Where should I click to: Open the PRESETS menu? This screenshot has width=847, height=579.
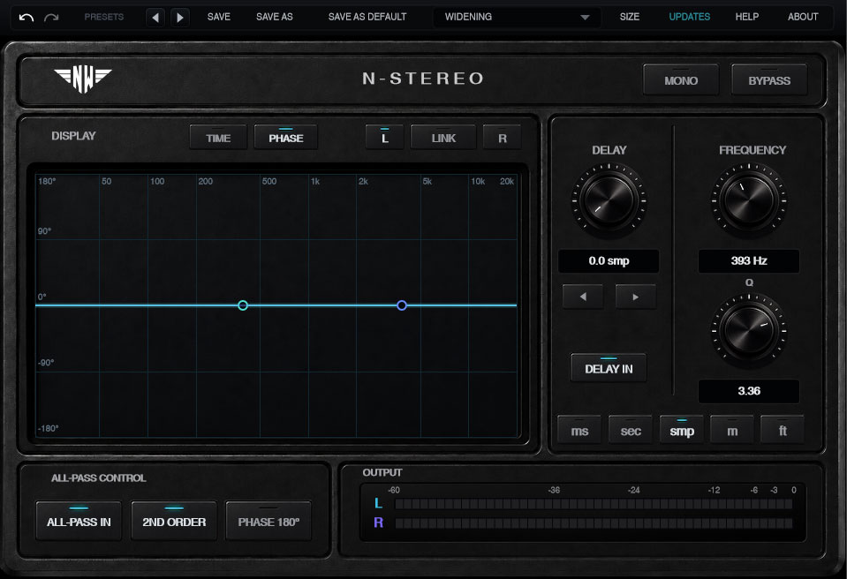tap(103, 18)
